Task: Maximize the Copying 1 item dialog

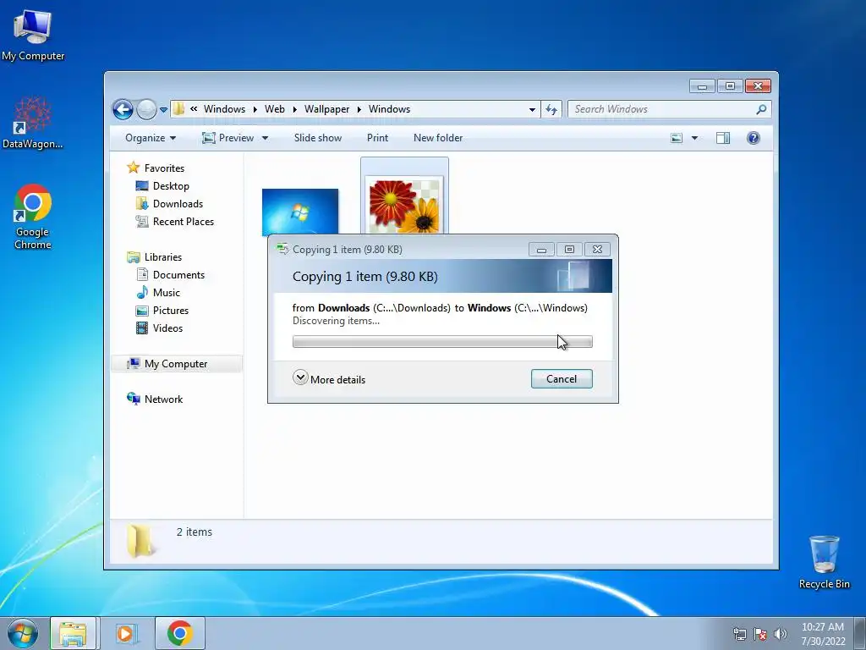Action: coord(569,250)
